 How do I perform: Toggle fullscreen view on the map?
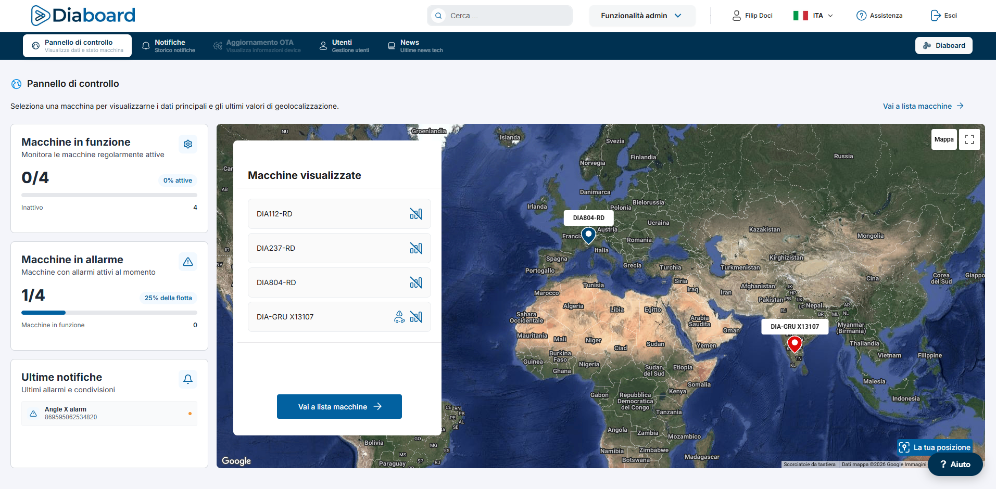click(969, 139)
